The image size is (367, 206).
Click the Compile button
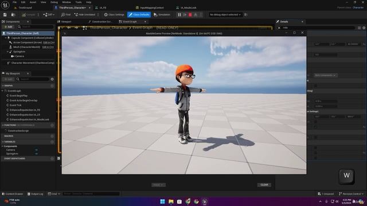(x=28, y=15)
